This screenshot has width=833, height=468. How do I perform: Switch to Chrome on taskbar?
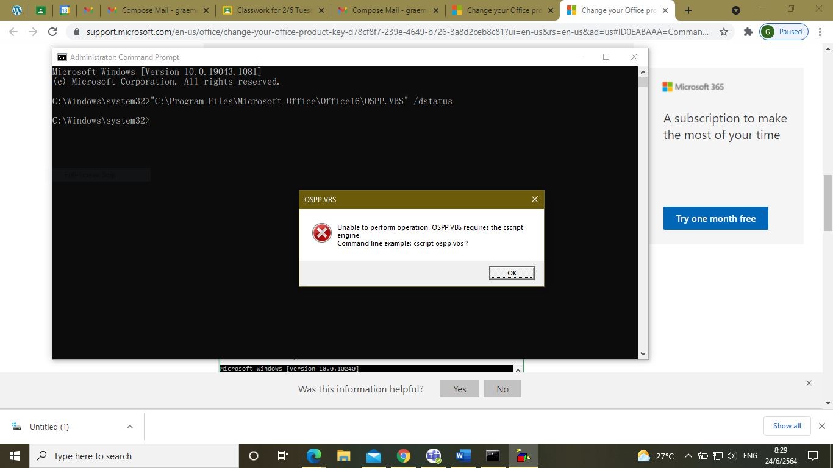tap(403, 456)
